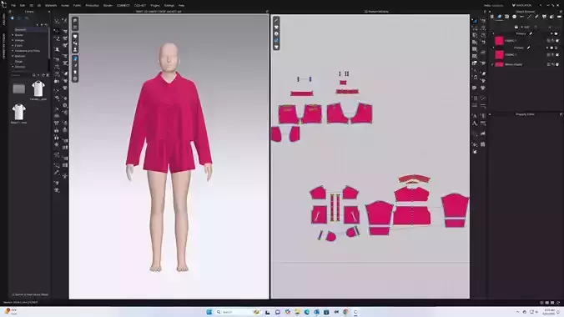Image resolution: width=564 pixels, height=317 pixels.
Task: Click top-left icon of 2D right toolbar
Action: [475, 21]
